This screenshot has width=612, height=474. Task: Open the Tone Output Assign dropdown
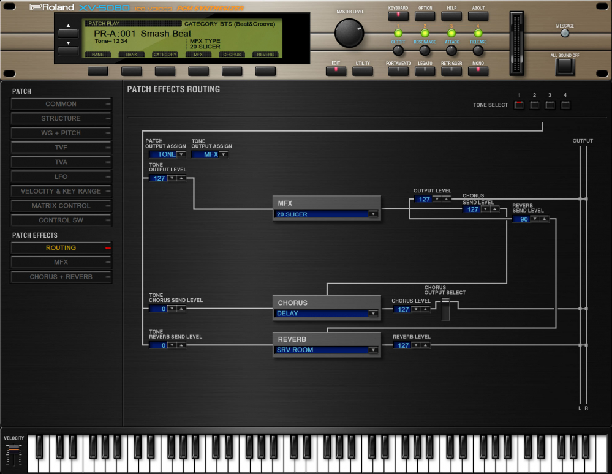(x=223, y=154)
